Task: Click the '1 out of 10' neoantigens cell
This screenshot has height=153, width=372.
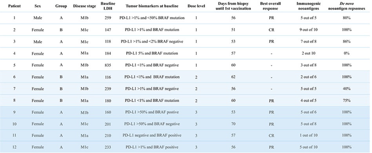Action: (307, 135)
